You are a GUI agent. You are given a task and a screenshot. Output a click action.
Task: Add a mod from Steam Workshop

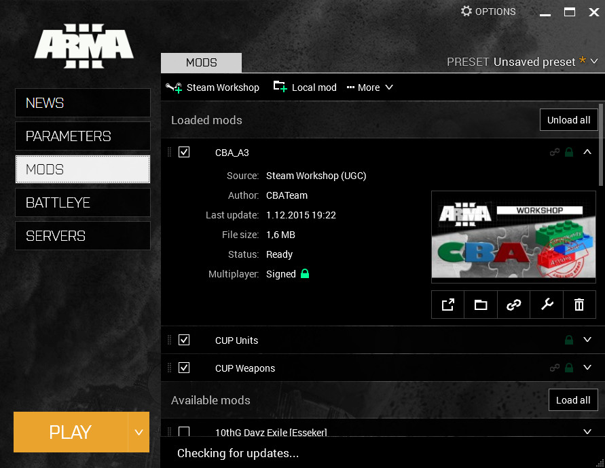[x=213, y=87]
